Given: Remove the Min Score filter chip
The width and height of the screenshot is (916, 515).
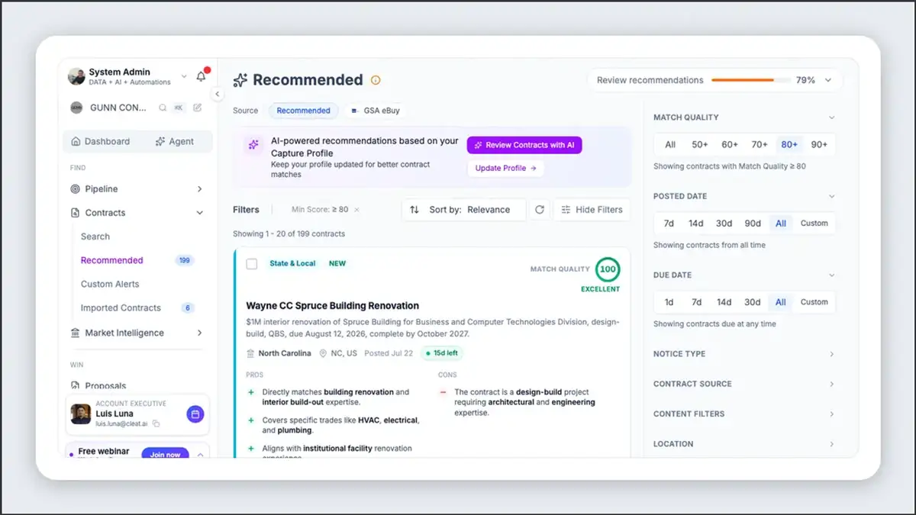Looking at the screenshot, I should click(x=356, y=210).
